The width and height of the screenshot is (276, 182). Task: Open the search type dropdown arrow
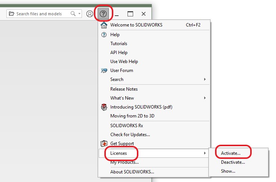[79, 13]
